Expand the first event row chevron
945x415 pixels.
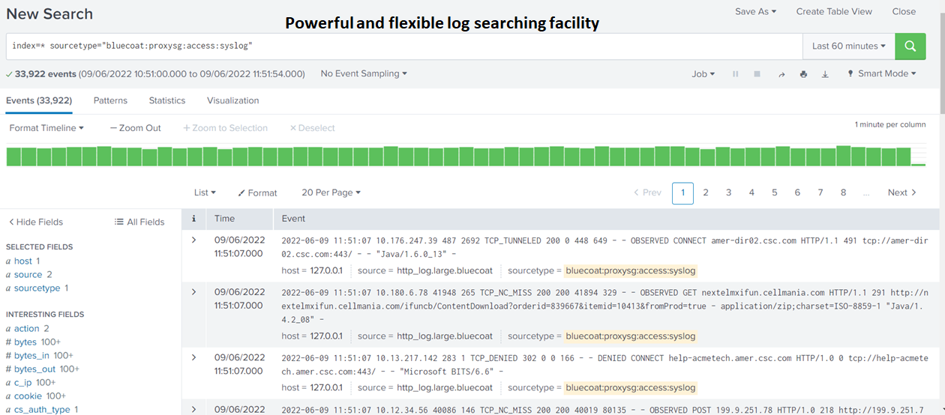[193, 240]
